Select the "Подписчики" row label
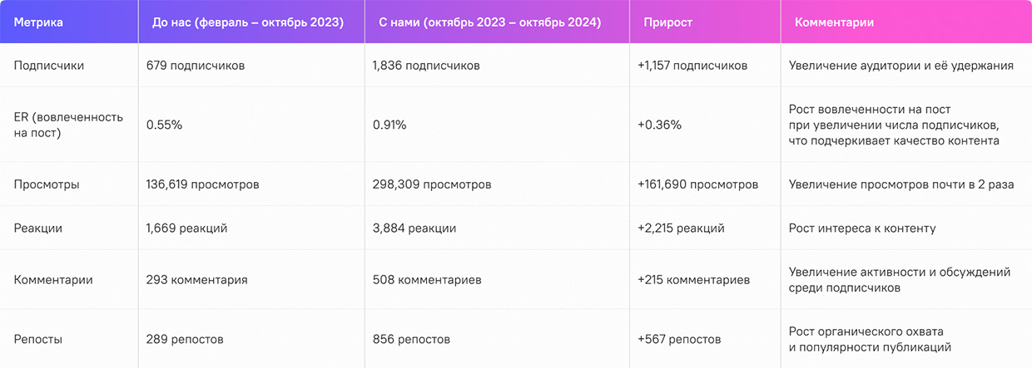This screenshot has height=368, width=1032. point(49,66)
